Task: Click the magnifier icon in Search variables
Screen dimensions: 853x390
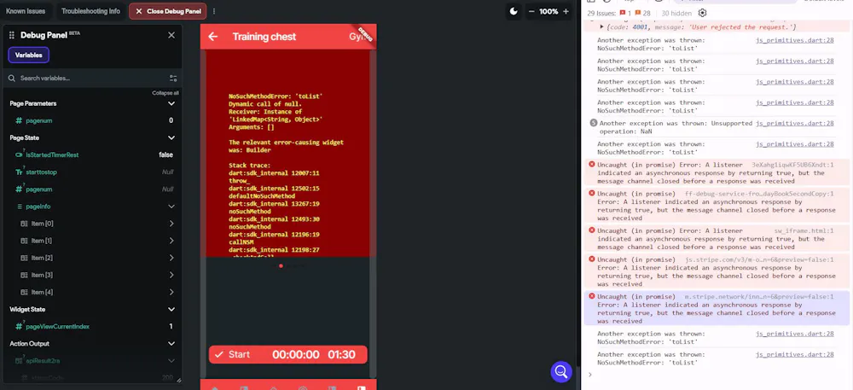Action: tap(11, 79)
